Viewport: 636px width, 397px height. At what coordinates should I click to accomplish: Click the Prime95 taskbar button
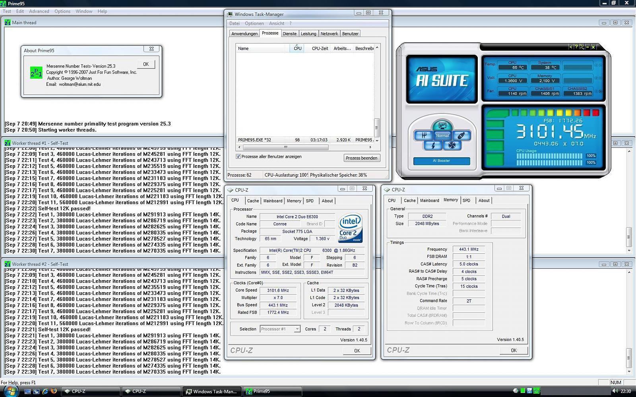coord(272,391)
